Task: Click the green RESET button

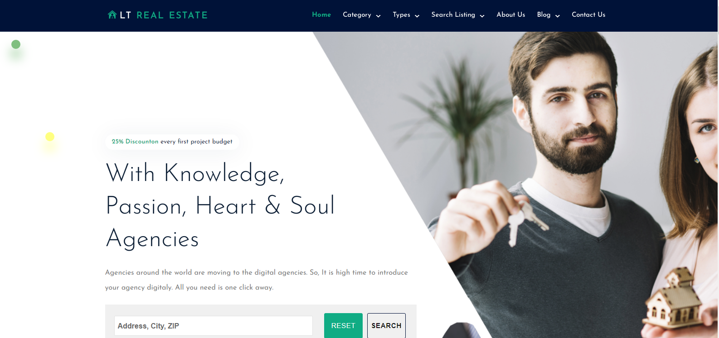Action: 343,326
